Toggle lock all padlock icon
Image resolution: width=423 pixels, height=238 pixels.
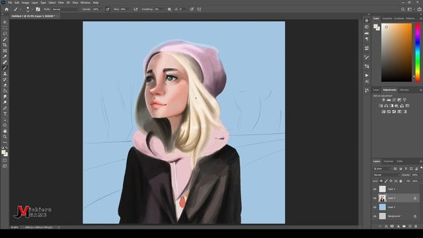(401, 181)
